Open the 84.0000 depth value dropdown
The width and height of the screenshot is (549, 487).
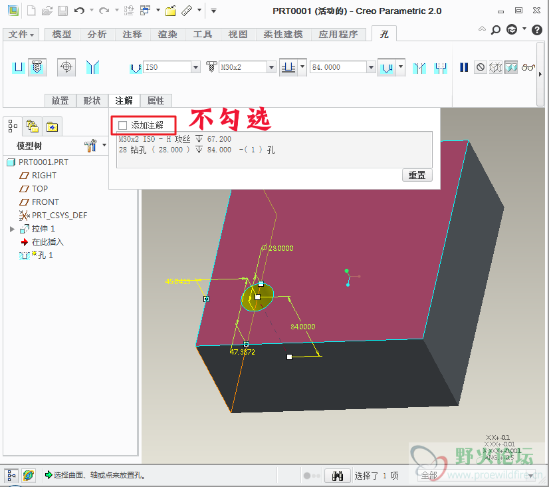tap(371, 67)
